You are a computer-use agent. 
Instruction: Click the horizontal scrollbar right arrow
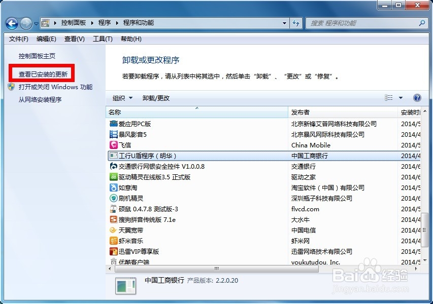pos(416,269)
